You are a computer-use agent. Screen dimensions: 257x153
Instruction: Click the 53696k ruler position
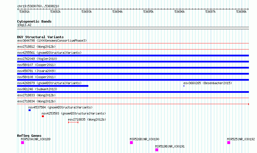point(180,12)
